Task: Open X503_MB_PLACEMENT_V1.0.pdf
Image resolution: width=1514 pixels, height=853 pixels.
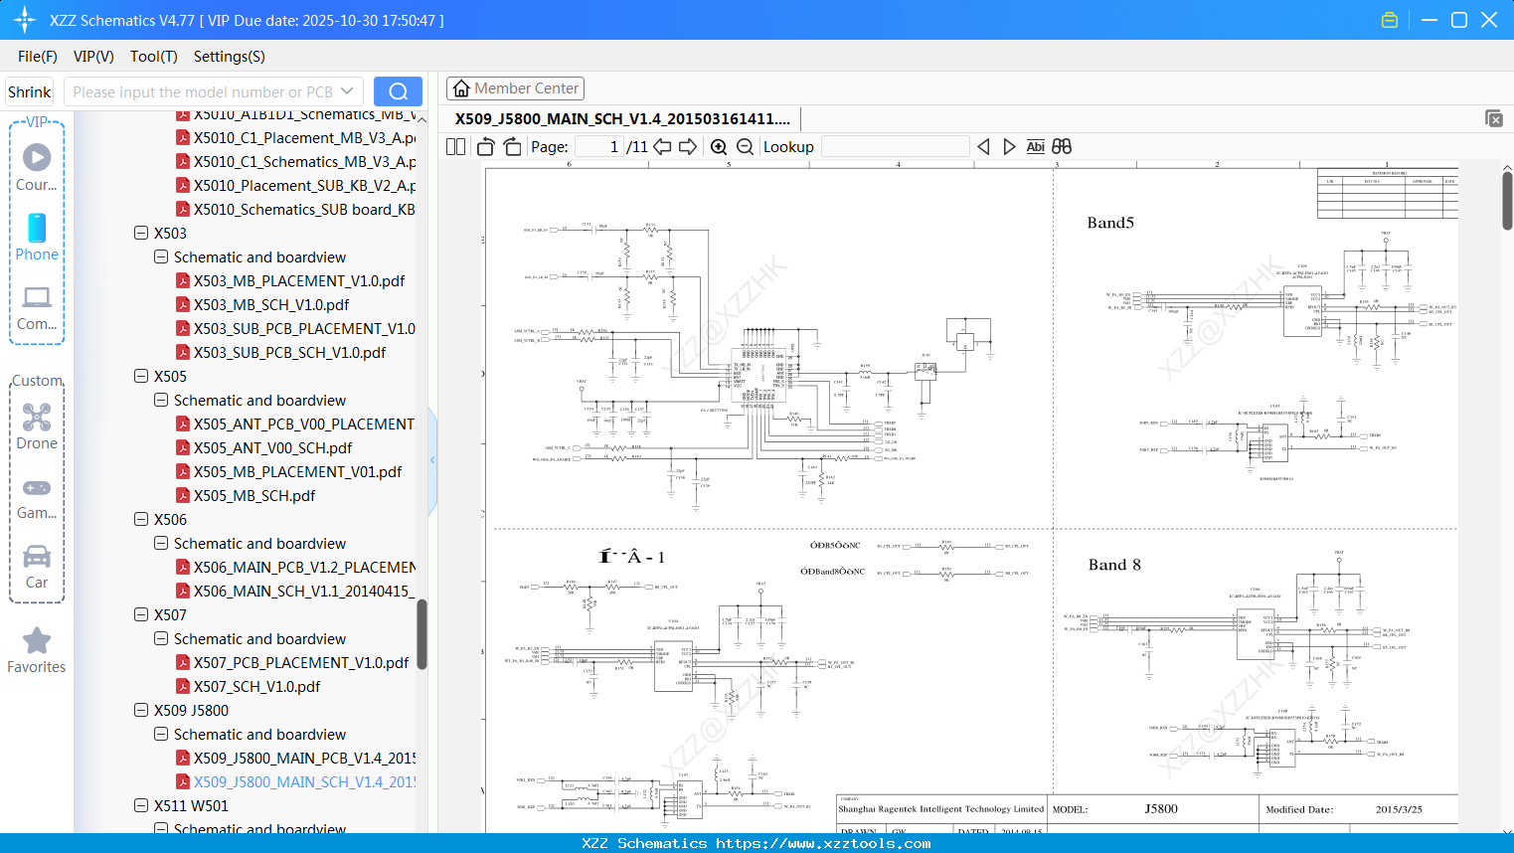Action: pyautogui.click(x=298, y=281)
